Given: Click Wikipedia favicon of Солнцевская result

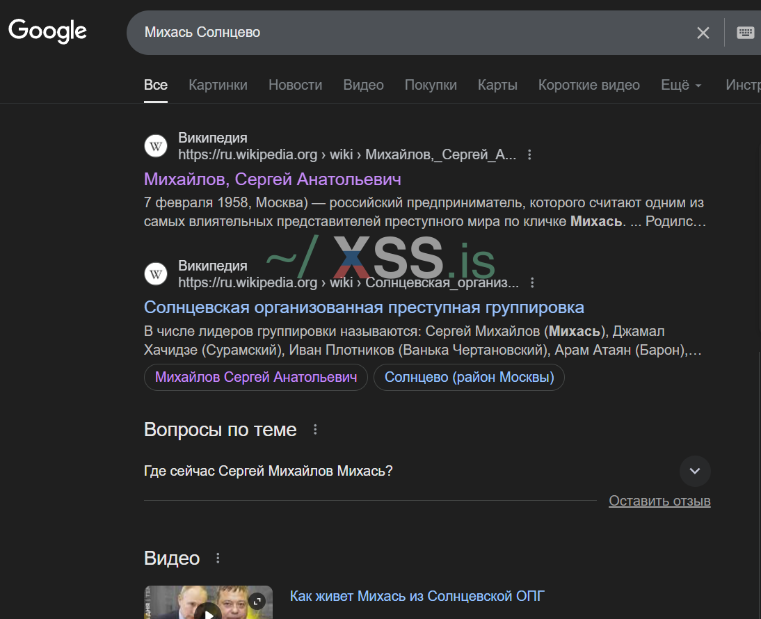Looking at the screenshot, I should click(156, 274).
